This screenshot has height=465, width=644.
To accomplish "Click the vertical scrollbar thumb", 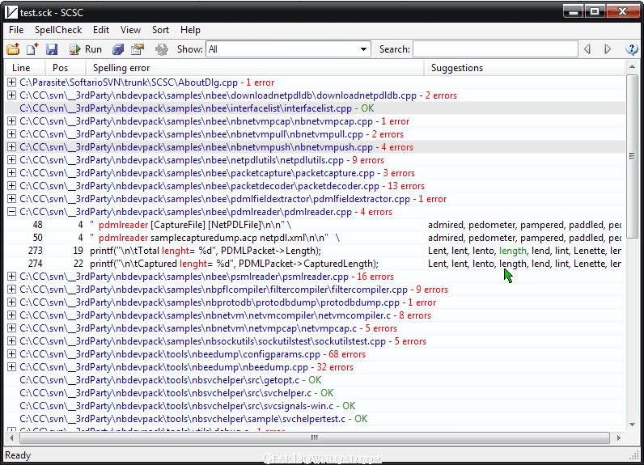I will pos(632,156).
